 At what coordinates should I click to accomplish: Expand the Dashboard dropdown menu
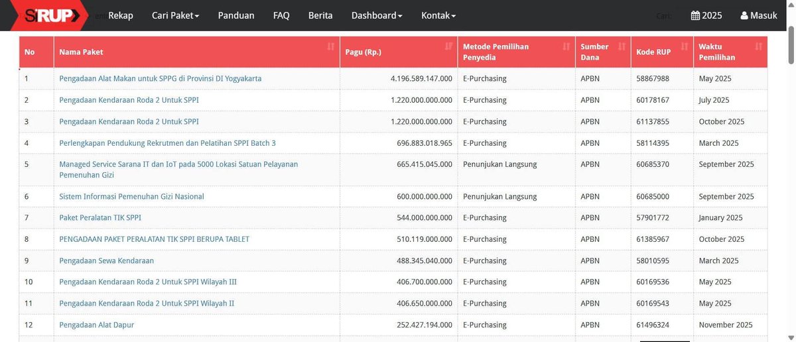tap(377, 15)
